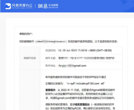Click the +0800 (GMT+08:00) time value
The image size is (134, 110).
100,51
